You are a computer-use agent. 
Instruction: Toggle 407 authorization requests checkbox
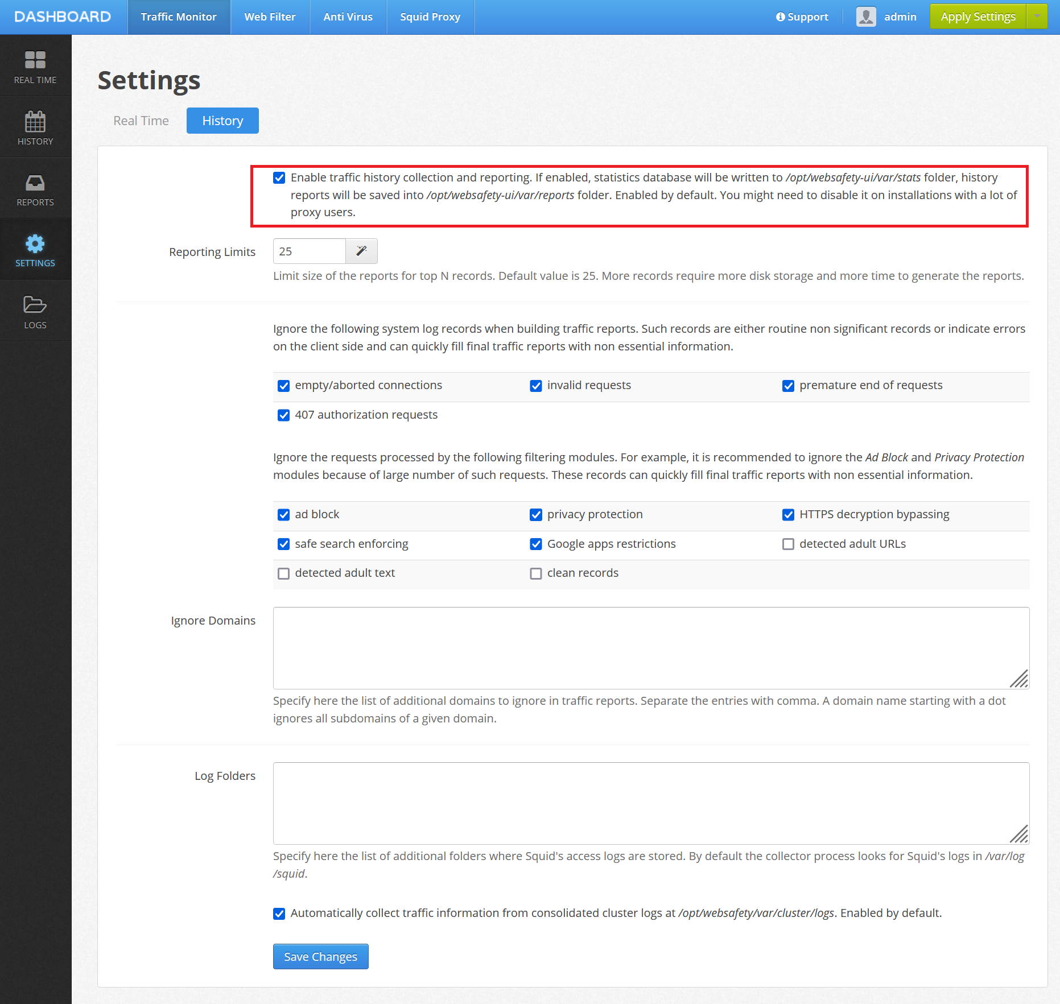click(283, 415)
